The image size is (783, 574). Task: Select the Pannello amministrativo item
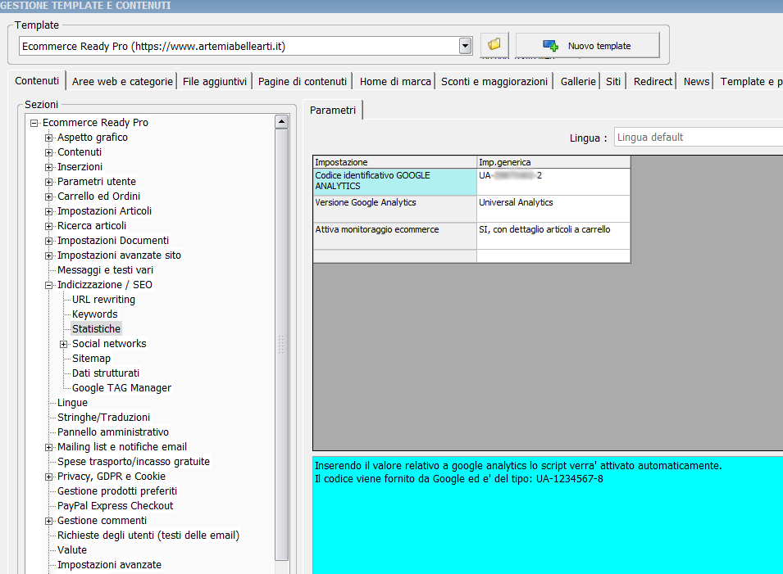pyautogui.click(x=113, y=432)
